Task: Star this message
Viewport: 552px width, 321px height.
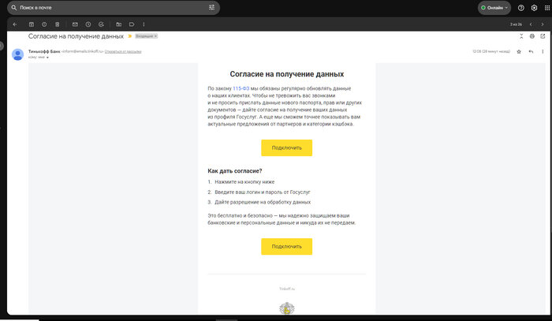Action: [519, 51]
